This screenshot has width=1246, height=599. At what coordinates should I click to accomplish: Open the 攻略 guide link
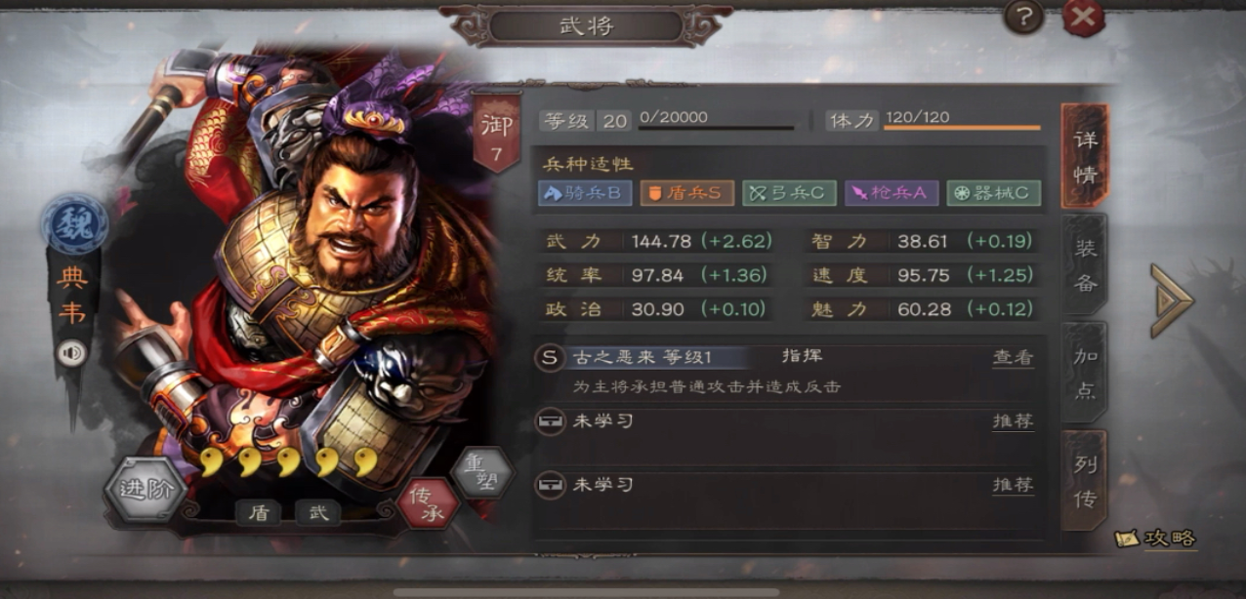click(1157, 539)
